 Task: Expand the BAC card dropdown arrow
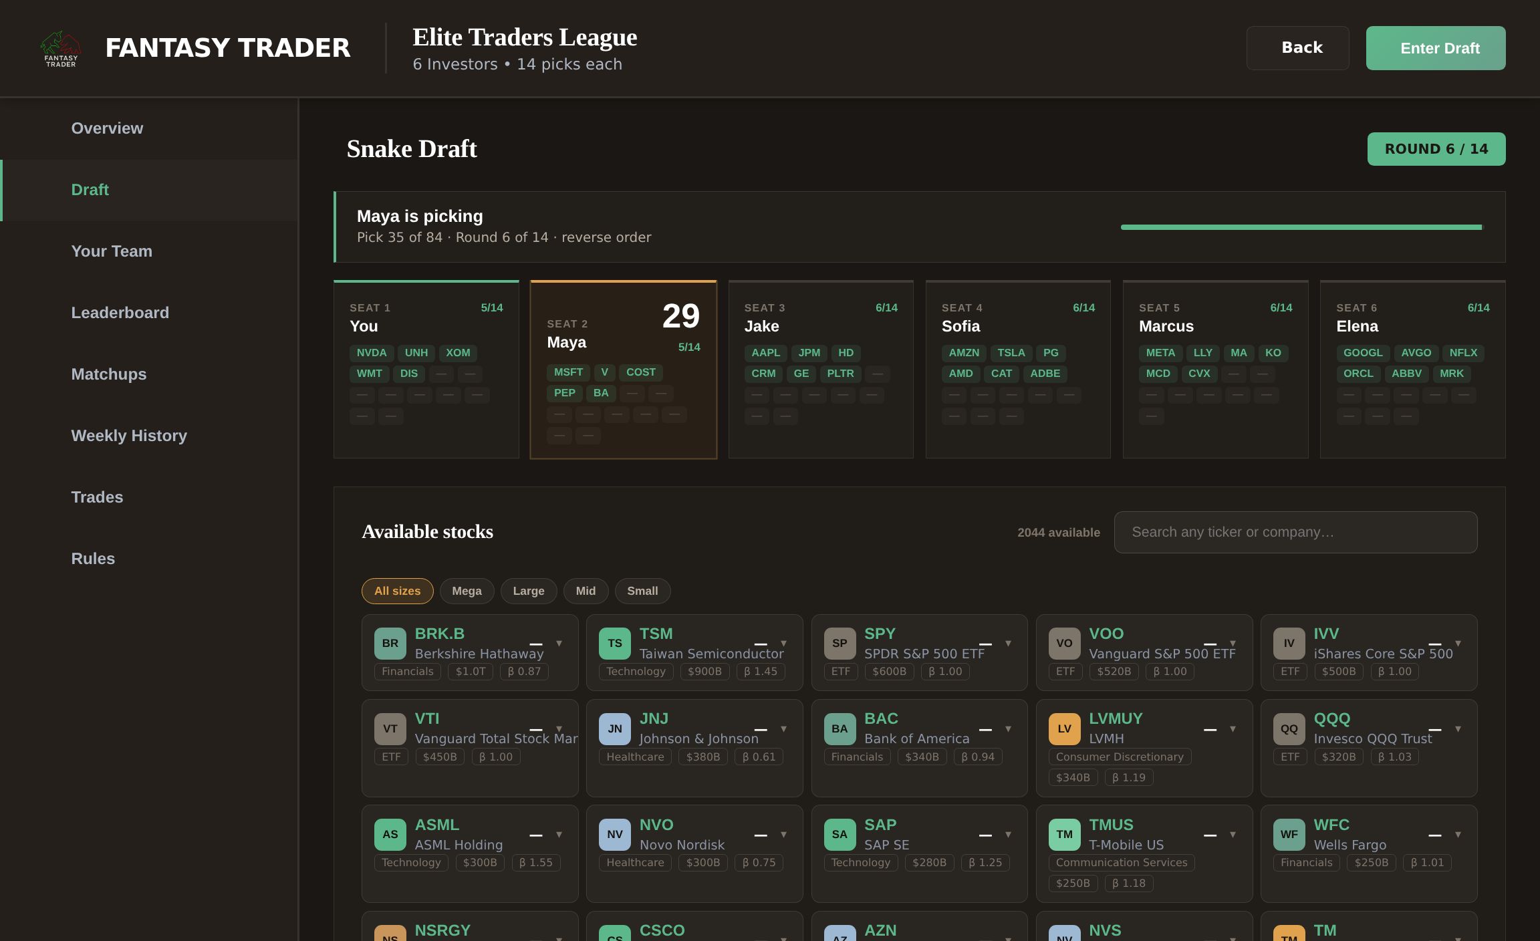pyautogui.click(x=1009, y=729)
